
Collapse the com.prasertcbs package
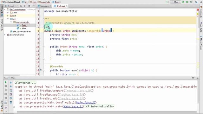(11, 22)
